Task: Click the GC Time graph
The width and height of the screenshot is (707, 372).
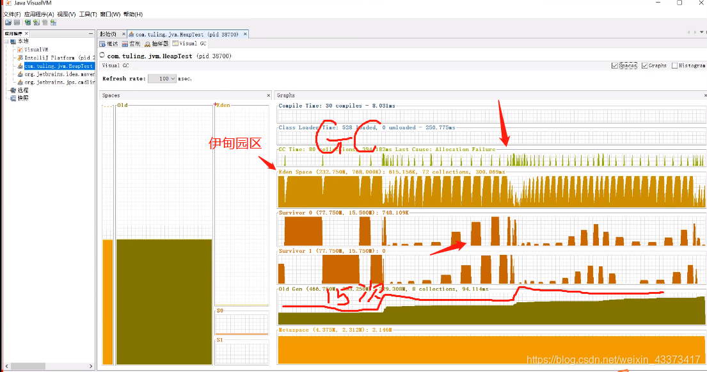Action: 491,159
